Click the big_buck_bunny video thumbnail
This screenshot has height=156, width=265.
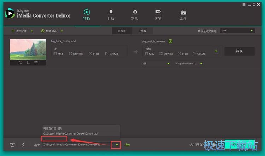pyautogui.click(x=28, y=49)
